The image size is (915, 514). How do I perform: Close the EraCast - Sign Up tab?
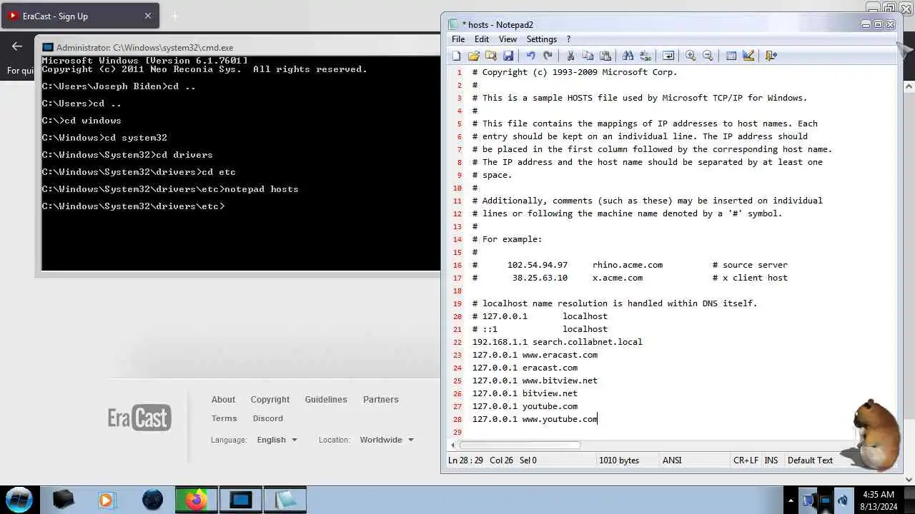[148, 16]
